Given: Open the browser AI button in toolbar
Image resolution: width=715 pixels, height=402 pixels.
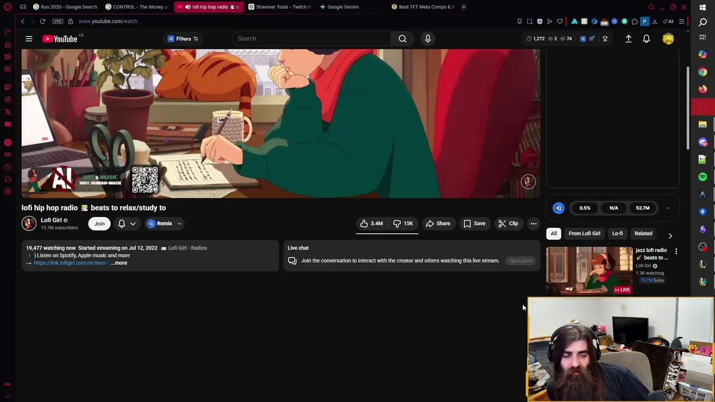Looking at the screenshot, I should tap(668, 22).
